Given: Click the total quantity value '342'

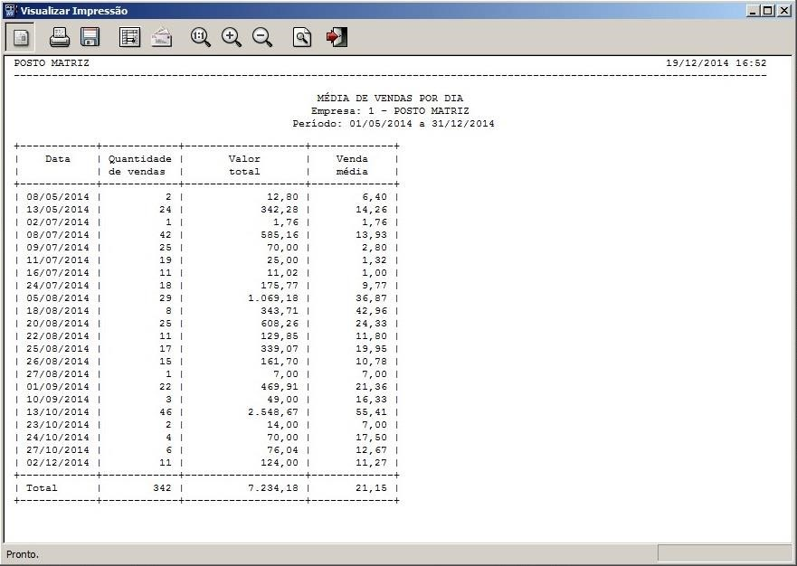Looking at the screenshot, I should 162,487.
